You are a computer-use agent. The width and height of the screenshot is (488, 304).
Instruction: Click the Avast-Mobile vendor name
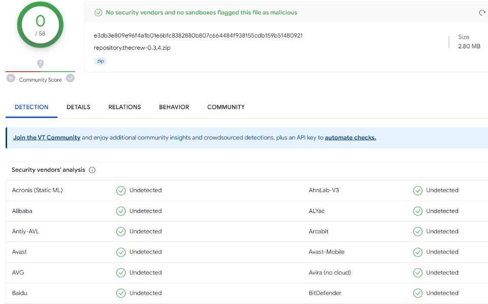326,252
